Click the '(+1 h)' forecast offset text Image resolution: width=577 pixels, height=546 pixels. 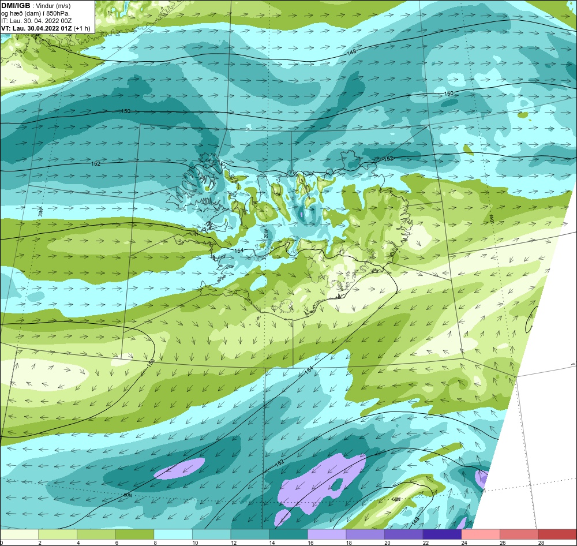coord(82,28)
